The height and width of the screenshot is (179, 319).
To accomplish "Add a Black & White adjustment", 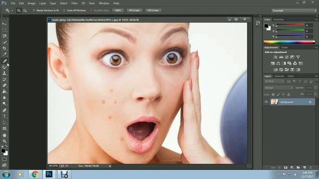I will [284, 64].
